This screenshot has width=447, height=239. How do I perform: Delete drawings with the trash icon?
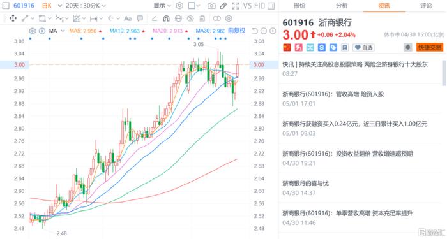tap(202, 18)
